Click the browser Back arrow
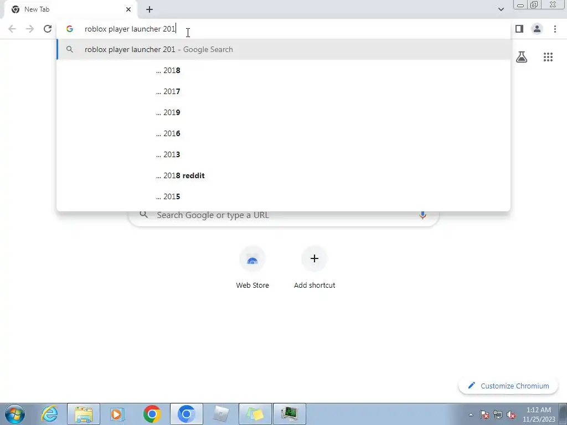The image size is (567, 425). click(x=12, y=29)
